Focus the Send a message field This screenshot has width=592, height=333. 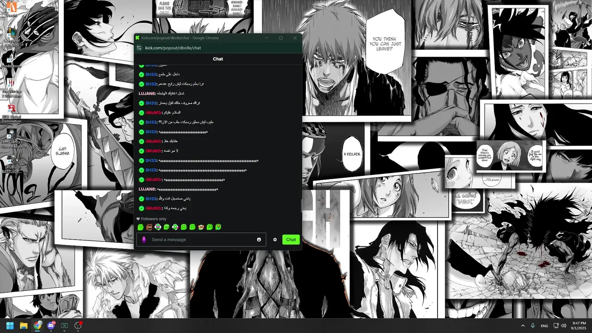click(x=201, y=240)
